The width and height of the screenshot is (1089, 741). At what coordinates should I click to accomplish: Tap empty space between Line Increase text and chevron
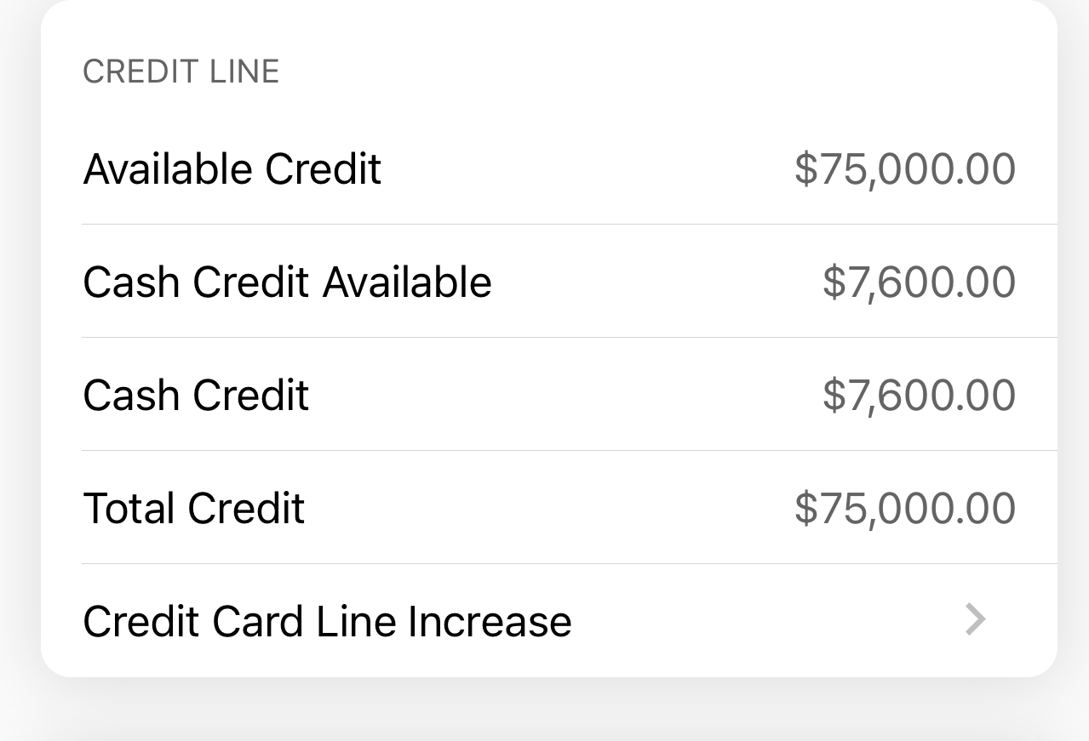pos(766,621)
